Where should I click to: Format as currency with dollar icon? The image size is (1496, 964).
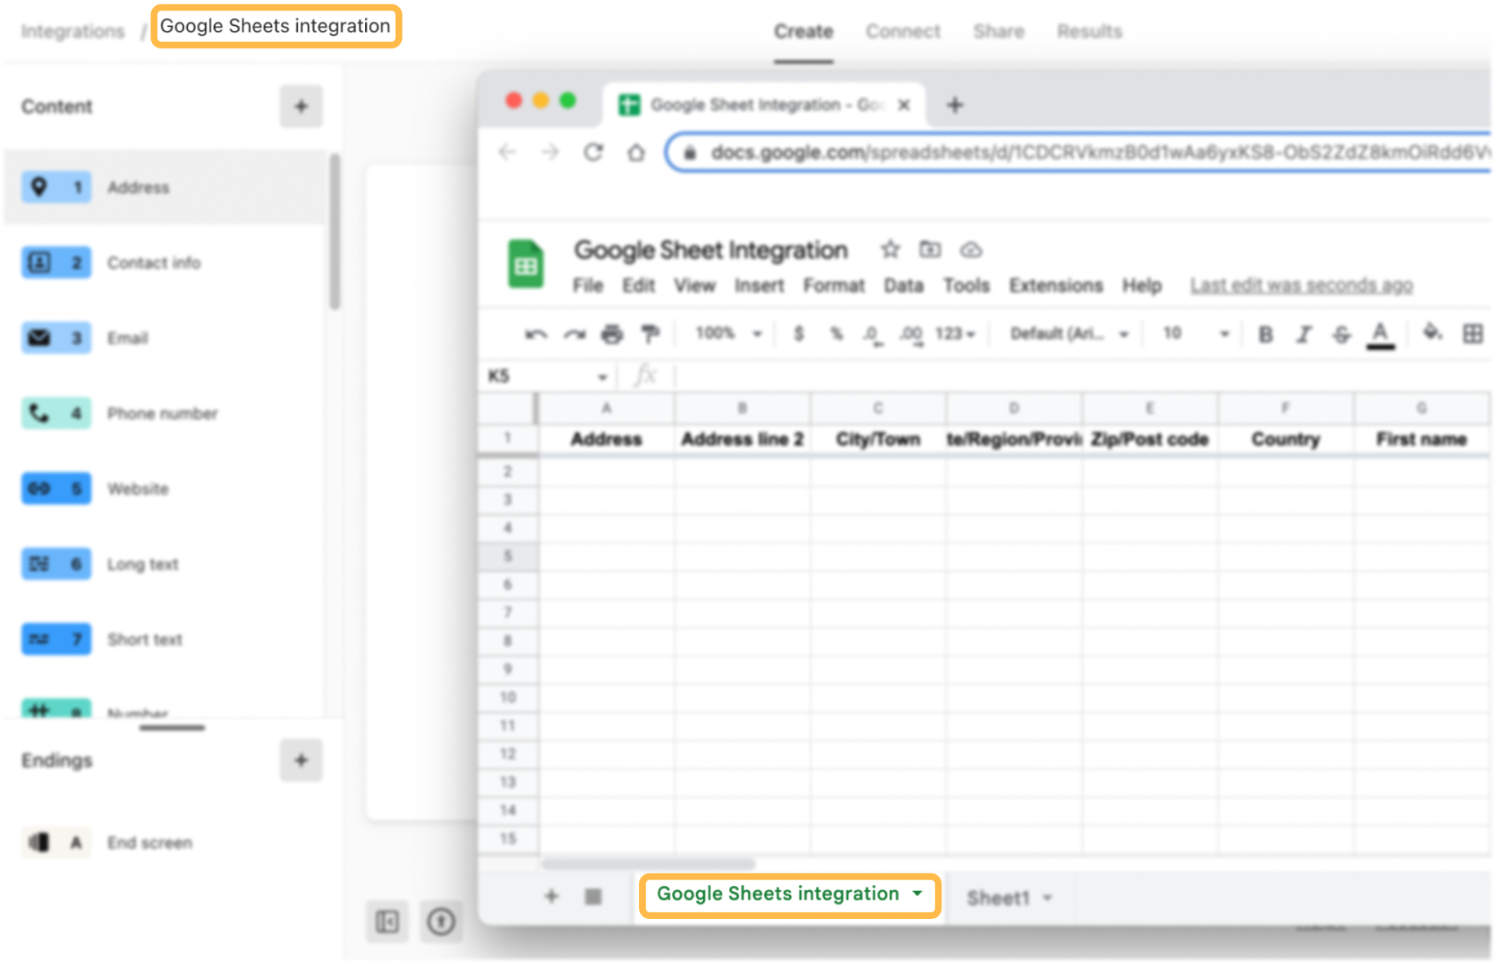tap(799, 334)
